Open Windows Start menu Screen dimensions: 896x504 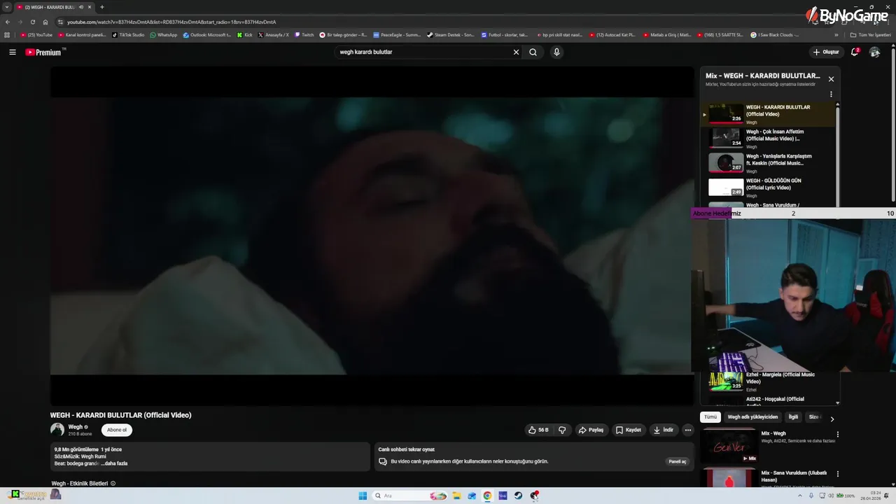[x=363, y=496]
